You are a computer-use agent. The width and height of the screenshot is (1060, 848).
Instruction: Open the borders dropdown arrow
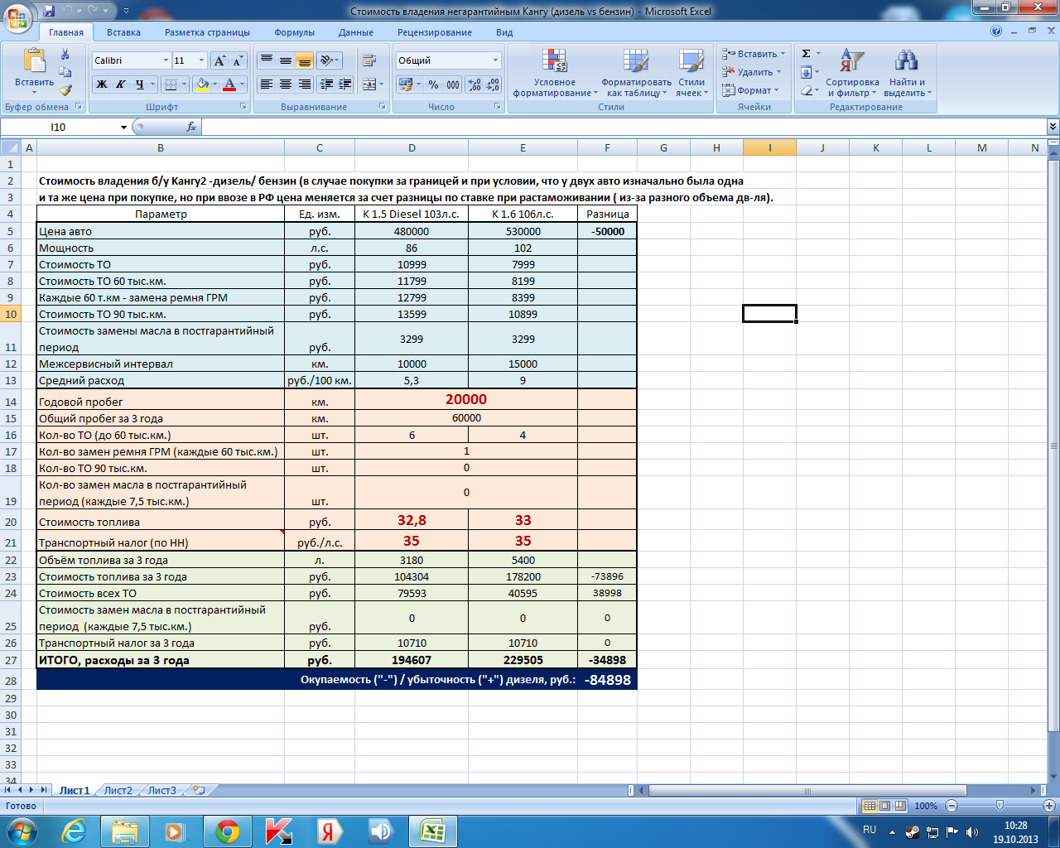(185, 84)
